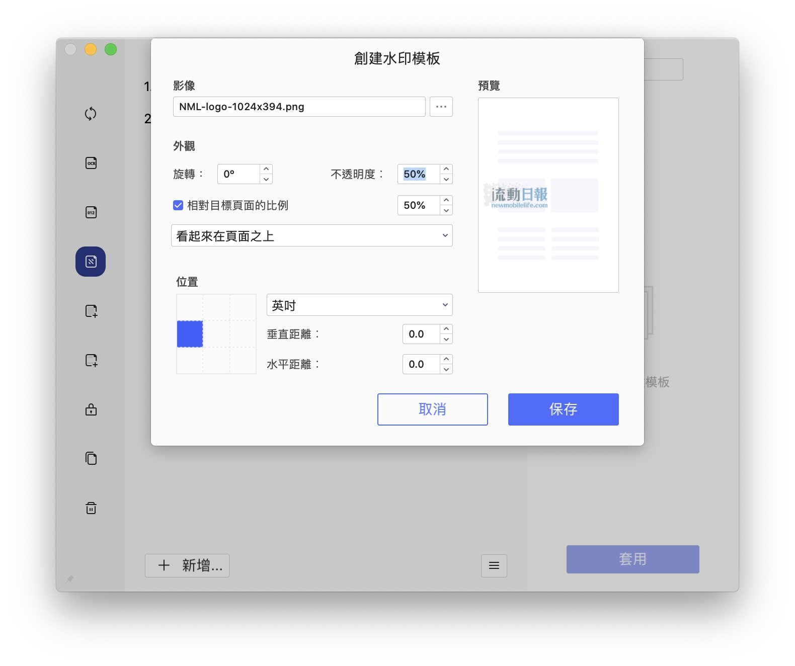Open the 英吋 units dropdown
The width and height of the screenshot is (795, 666).
tap(360, 305)
